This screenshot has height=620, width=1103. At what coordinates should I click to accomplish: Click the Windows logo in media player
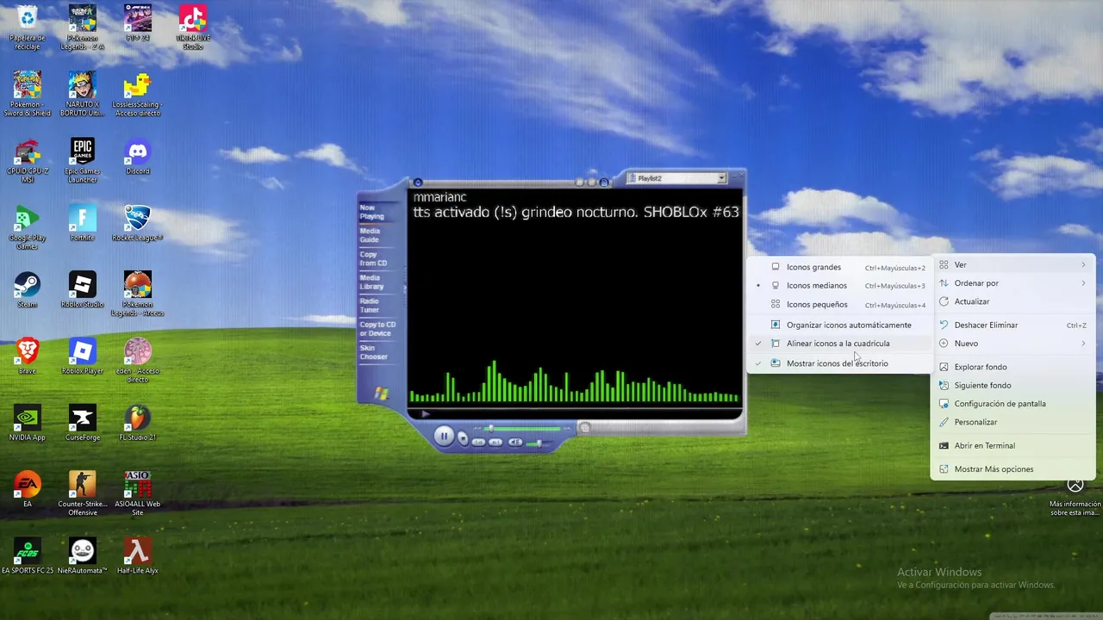point(381,394)
